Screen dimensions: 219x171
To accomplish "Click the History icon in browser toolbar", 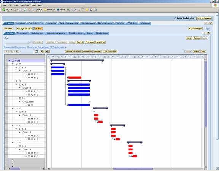I will (x=68, y=9).
